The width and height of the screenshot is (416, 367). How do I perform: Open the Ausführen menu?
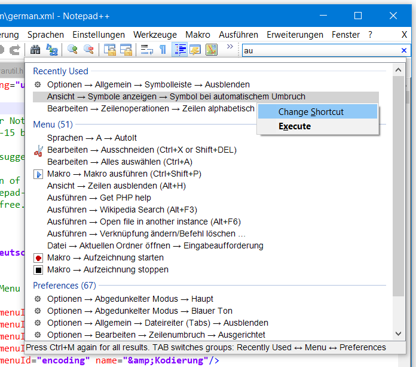click(238, 35)
